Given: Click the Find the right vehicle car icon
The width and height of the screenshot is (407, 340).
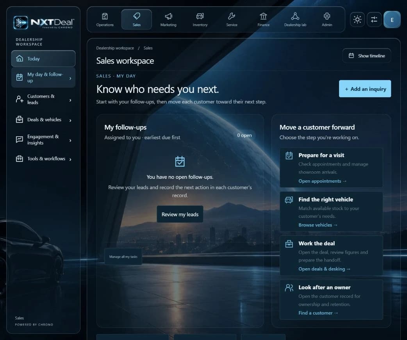Looking at the screenshot, I should [x=289, y=200].
